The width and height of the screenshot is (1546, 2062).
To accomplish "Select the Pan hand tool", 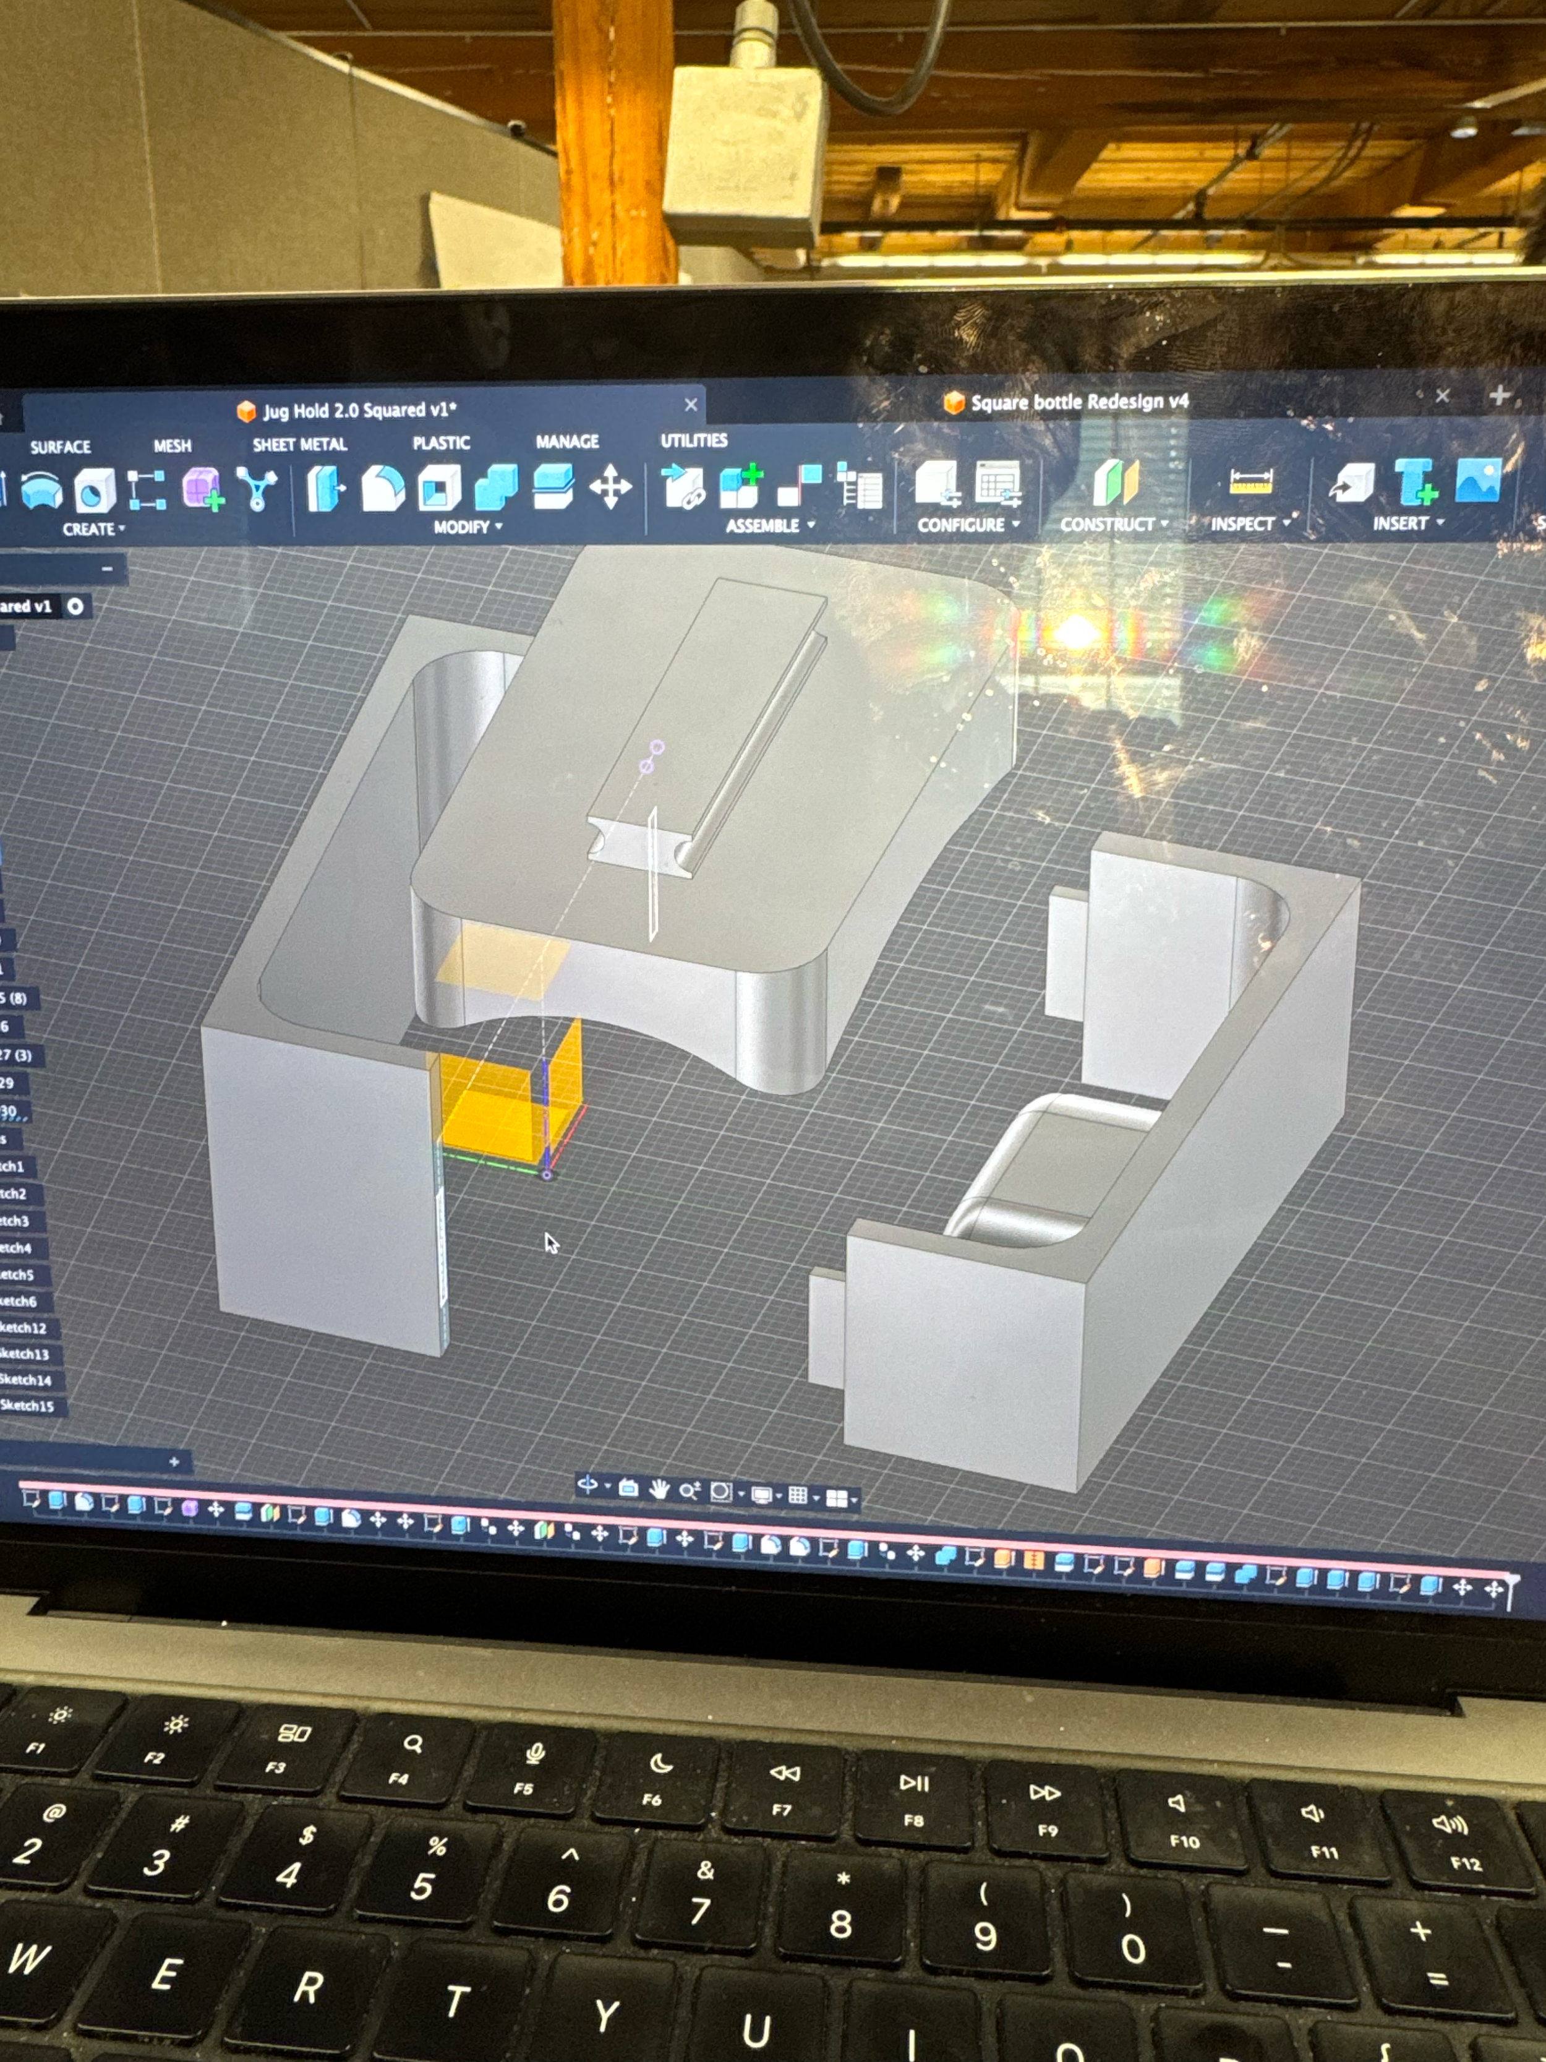I will [659, 1489].
